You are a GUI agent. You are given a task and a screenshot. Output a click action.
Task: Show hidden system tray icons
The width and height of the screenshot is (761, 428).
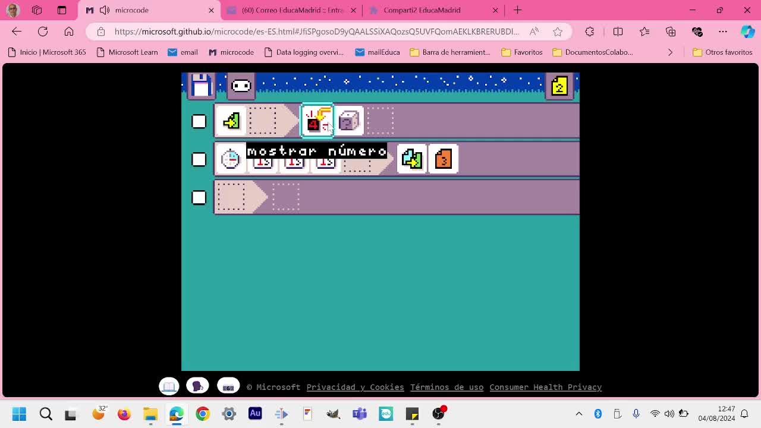579,414
